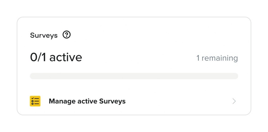Click the yellow checklist icon
Viewport: 268px width, 132px height.
click(x=35, y=101)
